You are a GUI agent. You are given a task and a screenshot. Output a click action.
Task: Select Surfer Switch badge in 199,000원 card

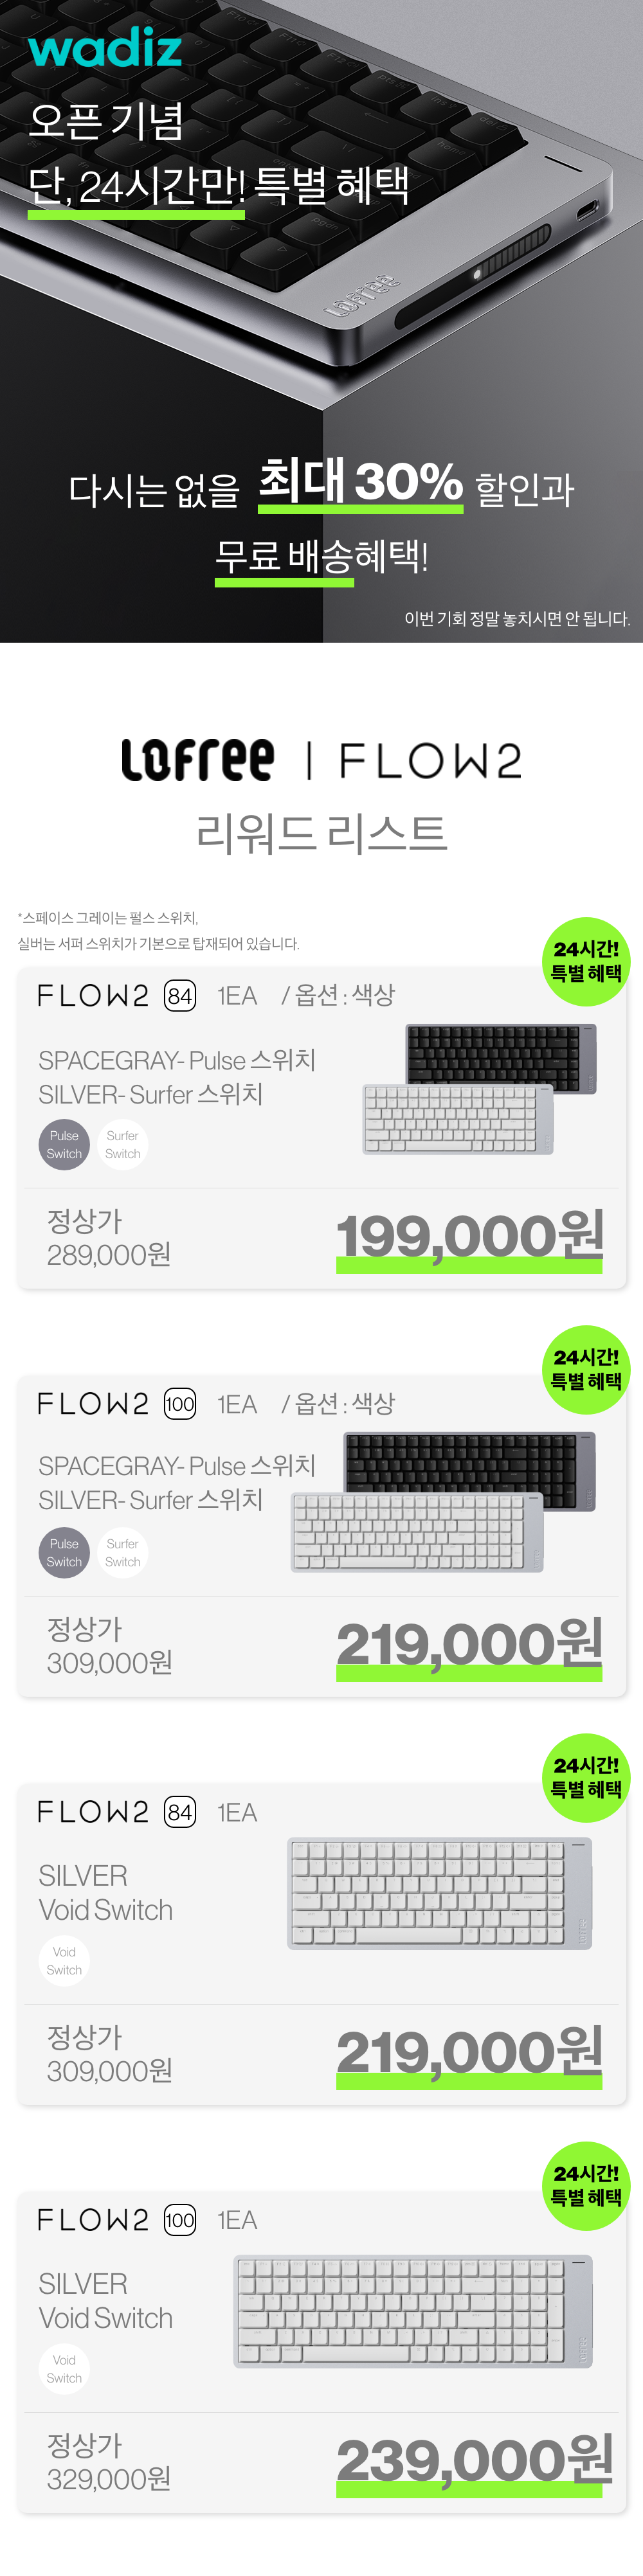pos(123,1144)
